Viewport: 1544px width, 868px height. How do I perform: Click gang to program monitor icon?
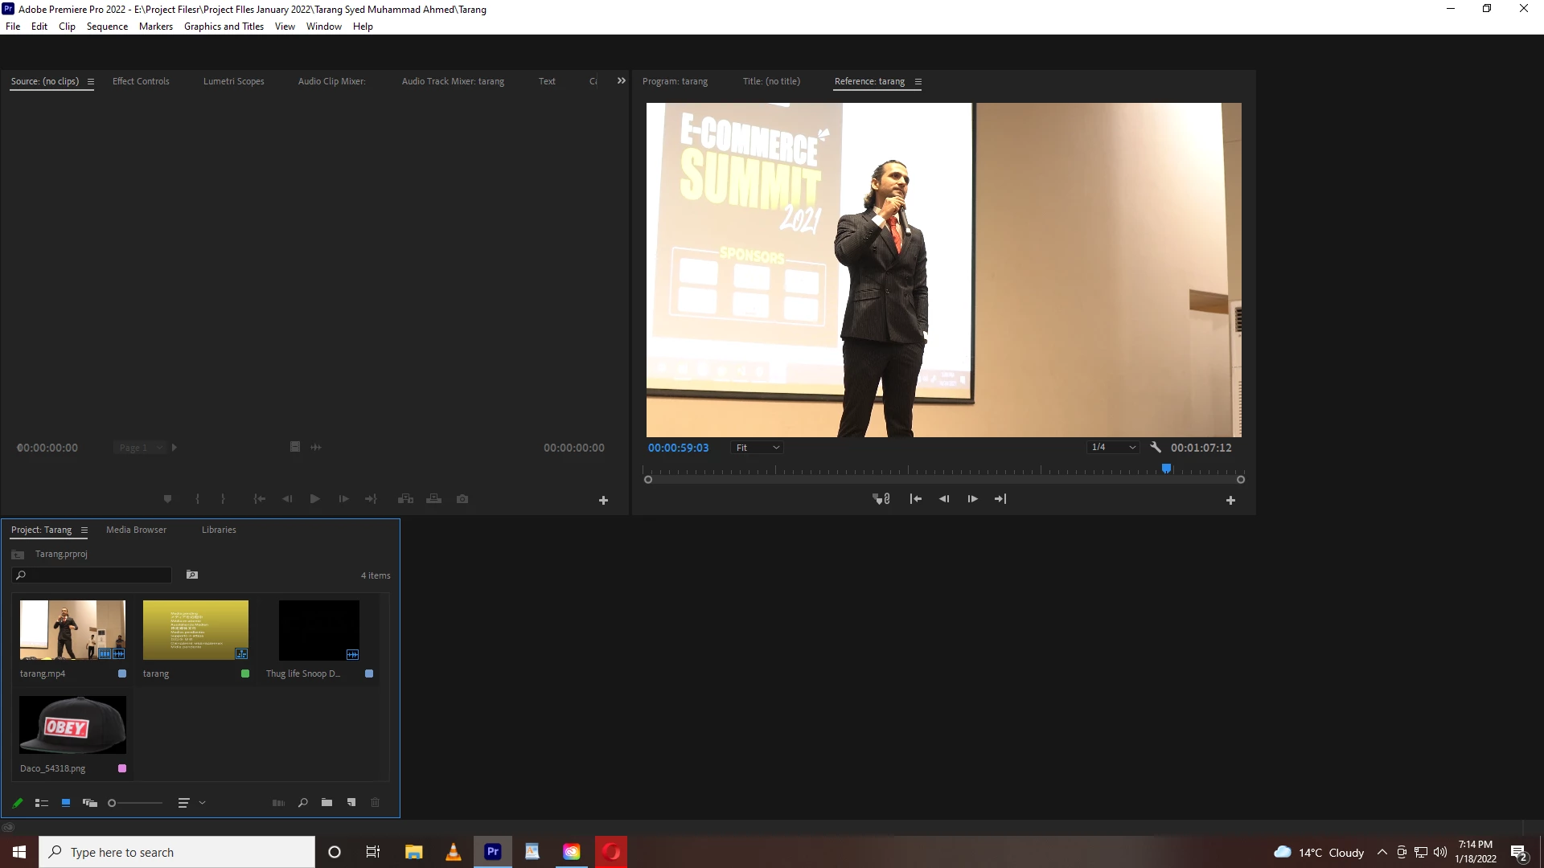tap(881, 499)
